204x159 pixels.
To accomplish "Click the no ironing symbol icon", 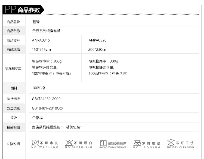I will [x=137, y=143].
